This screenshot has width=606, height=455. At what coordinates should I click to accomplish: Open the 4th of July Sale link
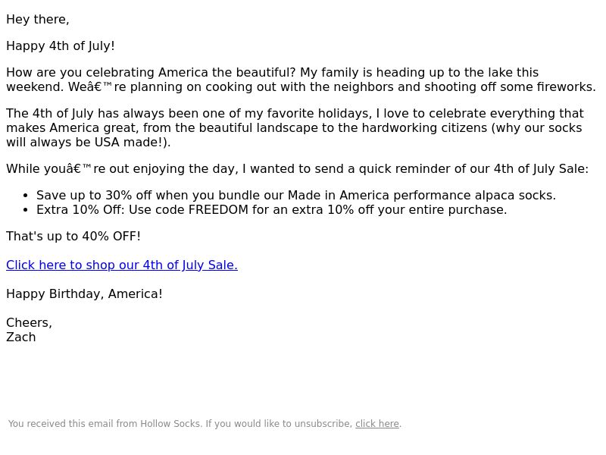pos(122,265)
